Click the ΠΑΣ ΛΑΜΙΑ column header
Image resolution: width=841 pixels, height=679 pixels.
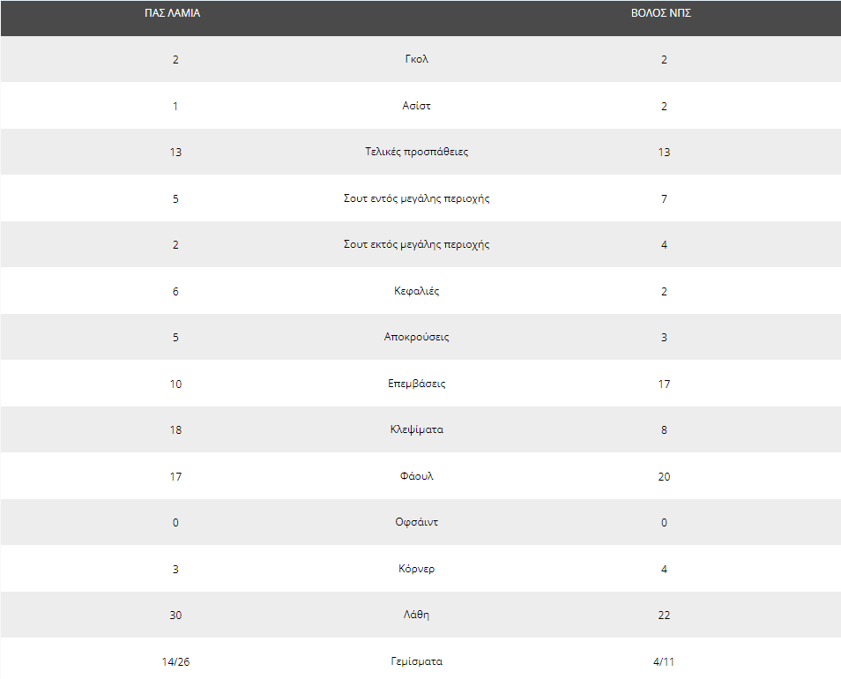click(172, 13)
